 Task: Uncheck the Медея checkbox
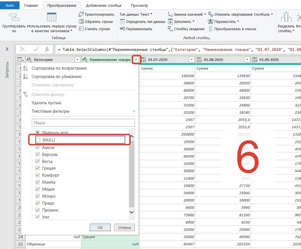point(38,189)
